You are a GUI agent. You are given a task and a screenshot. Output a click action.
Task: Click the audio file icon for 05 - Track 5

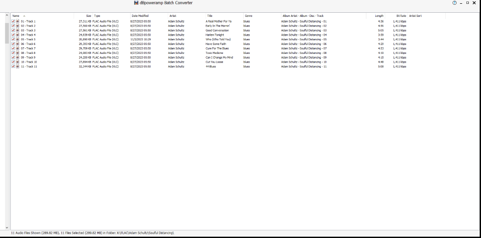(17, 39)
